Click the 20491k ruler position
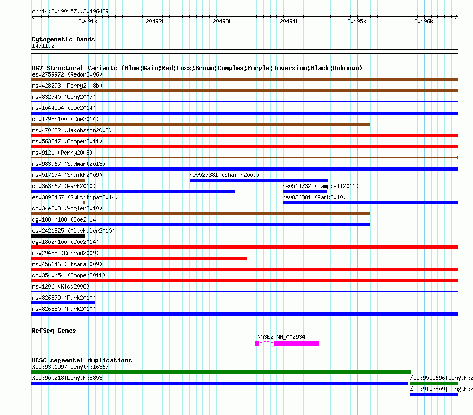 click(88, 21)
